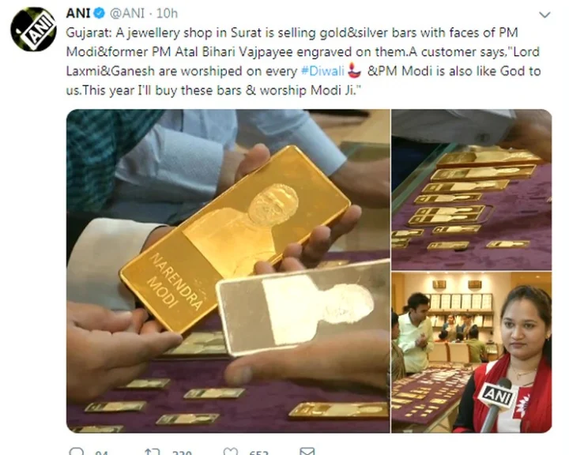Open the 10h tweet timestamp
Screen dimensions: 569x455
pyautogui.click(x=167, y=13)
